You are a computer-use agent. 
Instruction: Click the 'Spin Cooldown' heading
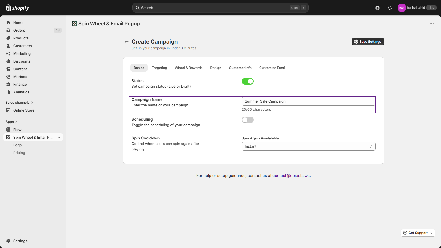[146, 138]
